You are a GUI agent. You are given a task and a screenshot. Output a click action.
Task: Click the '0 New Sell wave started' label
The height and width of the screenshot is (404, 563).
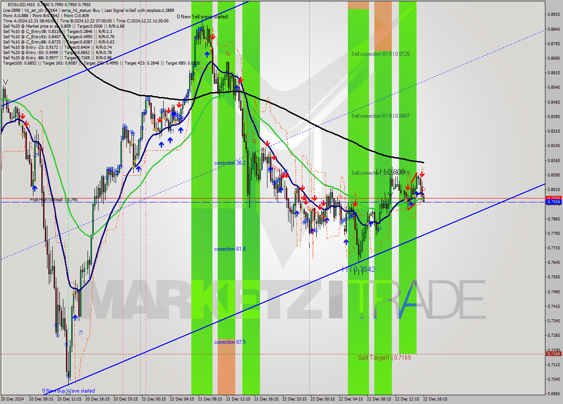[202, 17]
